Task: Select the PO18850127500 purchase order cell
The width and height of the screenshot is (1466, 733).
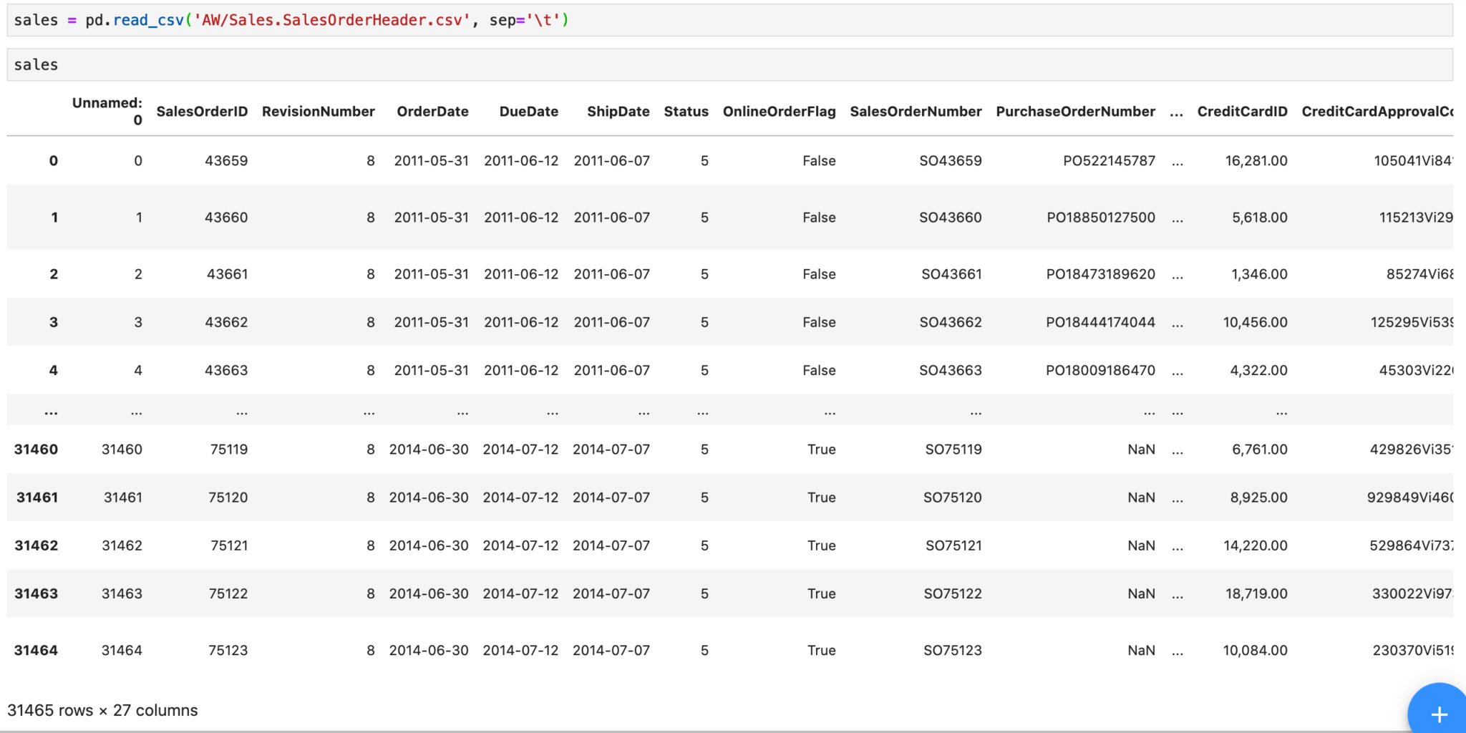Action: (x=1100, y=218)
